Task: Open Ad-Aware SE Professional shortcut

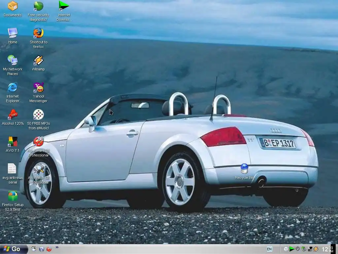Action: 38,147
